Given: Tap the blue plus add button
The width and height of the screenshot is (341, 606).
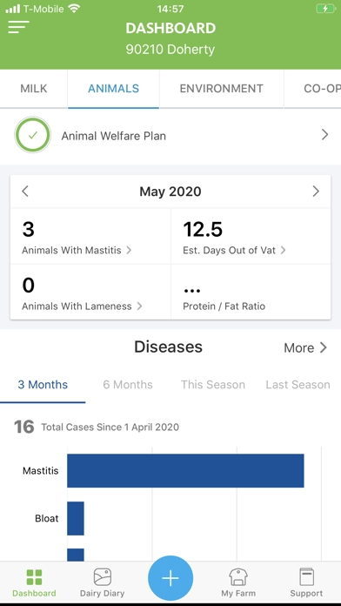Looking at the screenshot, I should point(170,578).
